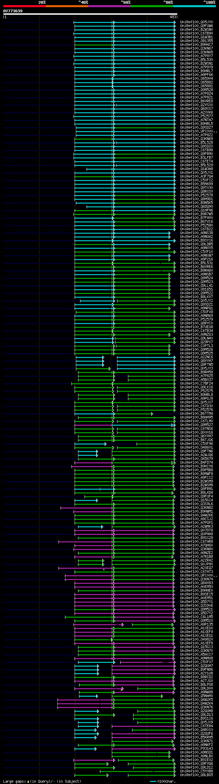Viewport: 219px width, 784px height.
Task: Click the purple ~60% legend color segment
Action: coord(109,6)
